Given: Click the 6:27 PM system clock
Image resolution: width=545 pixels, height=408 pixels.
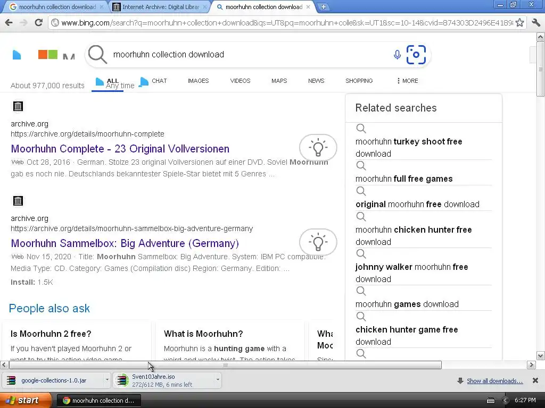Looking at the screenshot, I should coord(525,401).
